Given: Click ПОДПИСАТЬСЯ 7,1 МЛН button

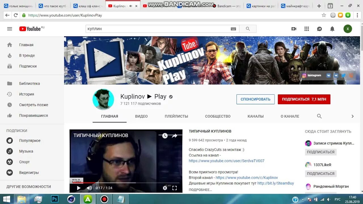Looking at the screenshot, I should (304, 99).
